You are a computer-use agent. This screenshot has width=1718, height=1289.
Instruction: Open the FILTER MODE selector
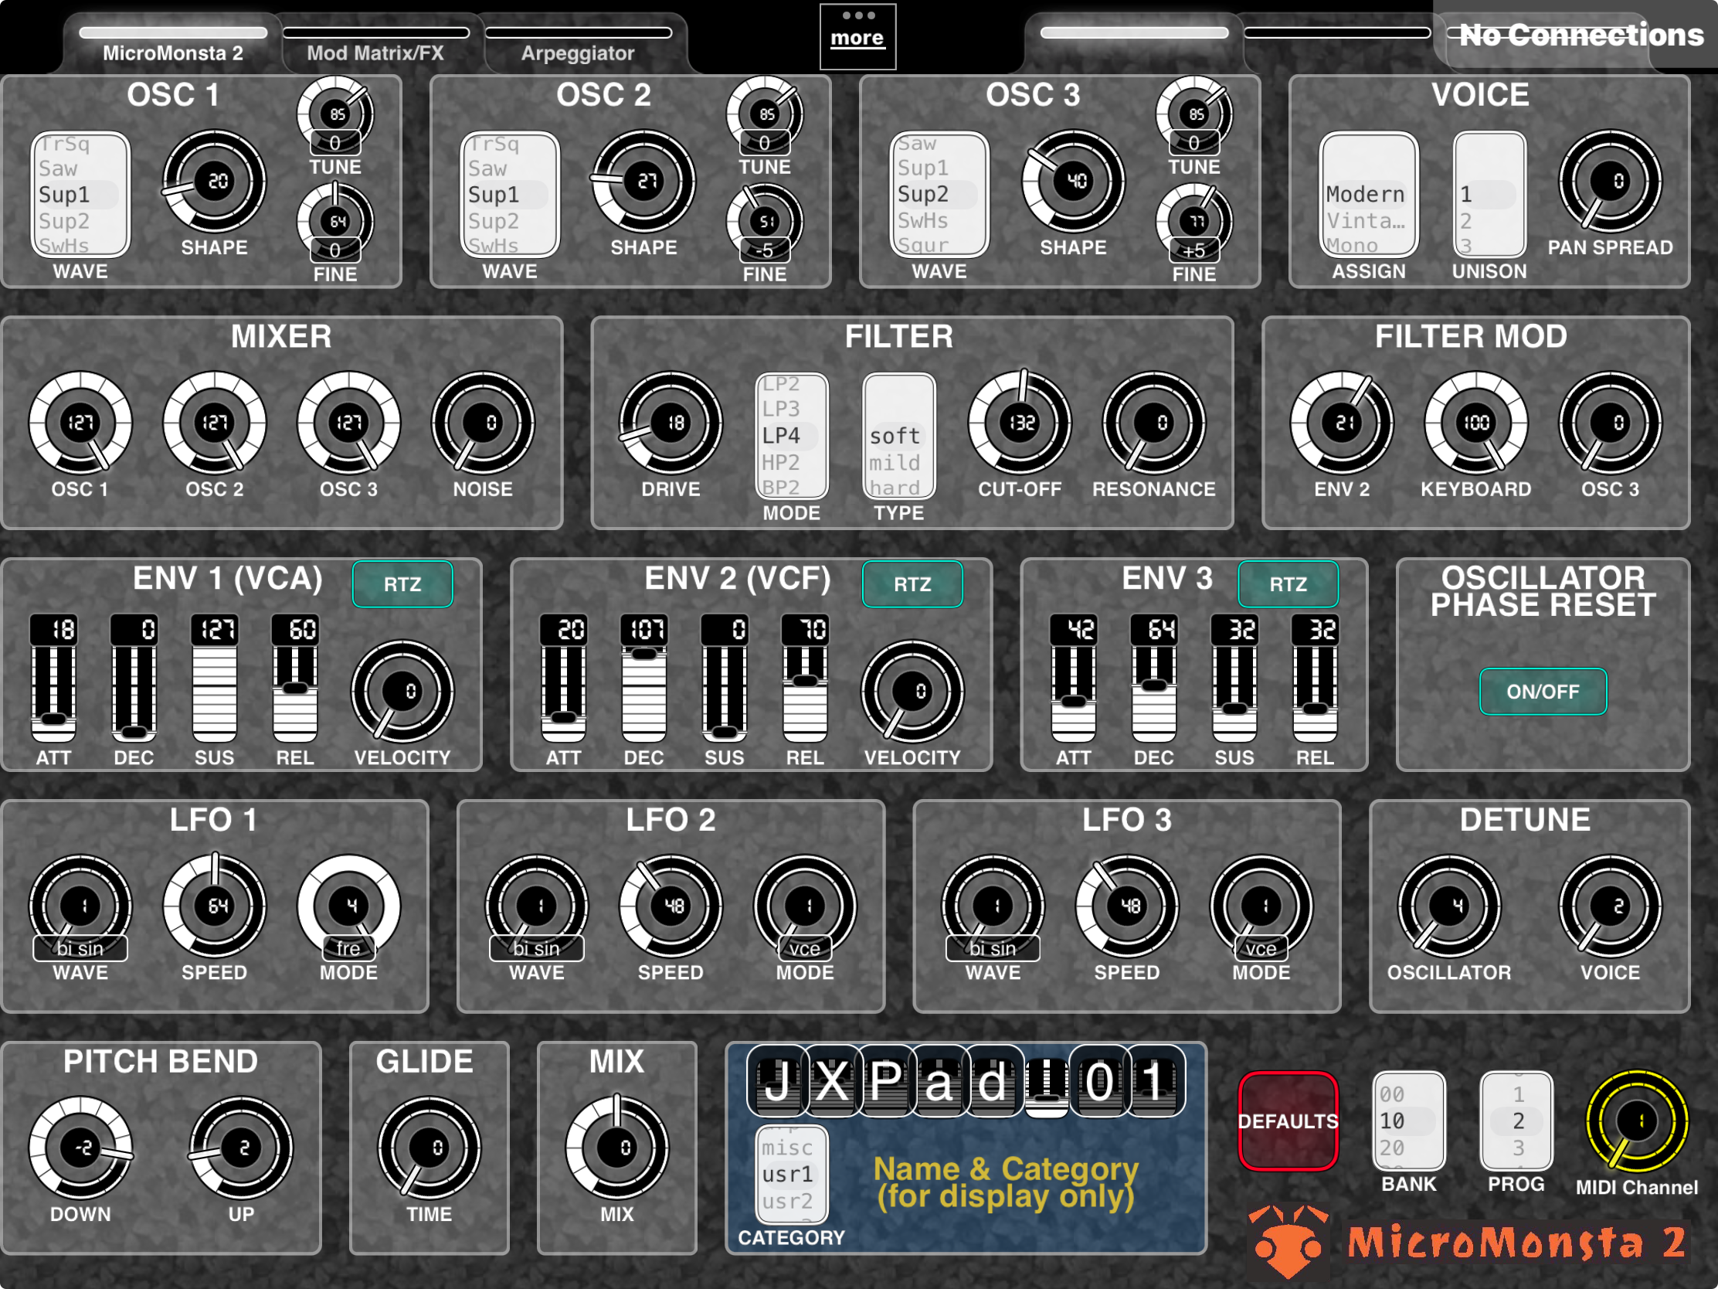tap(792, 436)
